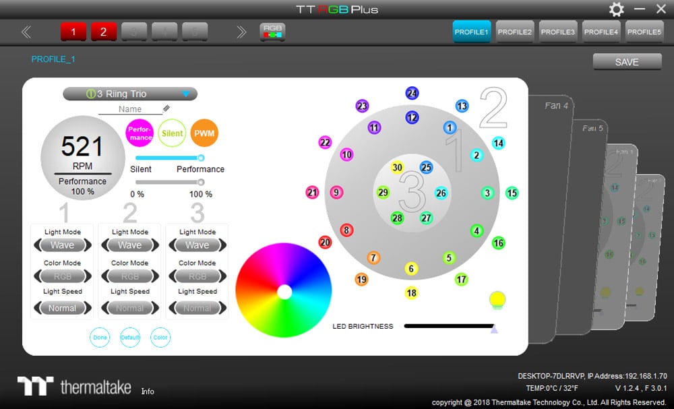Click the fan Name input field
The width and height of the screenshot is (674, 409).
(x=130, y=109)
